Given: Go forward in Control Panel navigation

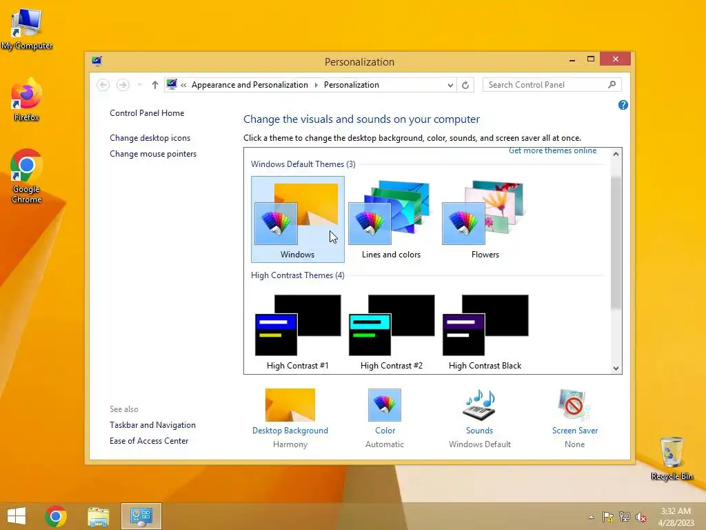Looking at the screenshot, I should click(x=123, y=85).
